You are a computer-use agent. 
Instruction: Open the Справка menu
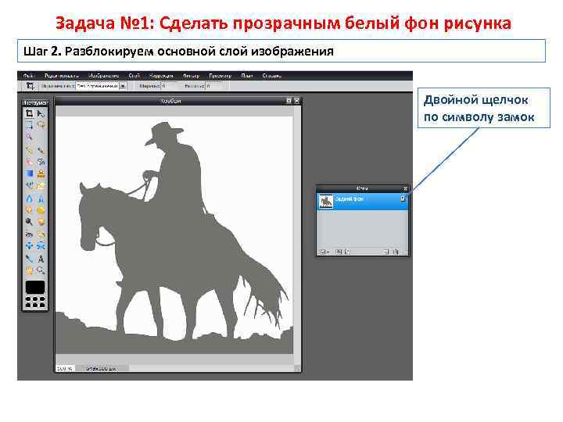pyautogui.click(x=272, y=76)
